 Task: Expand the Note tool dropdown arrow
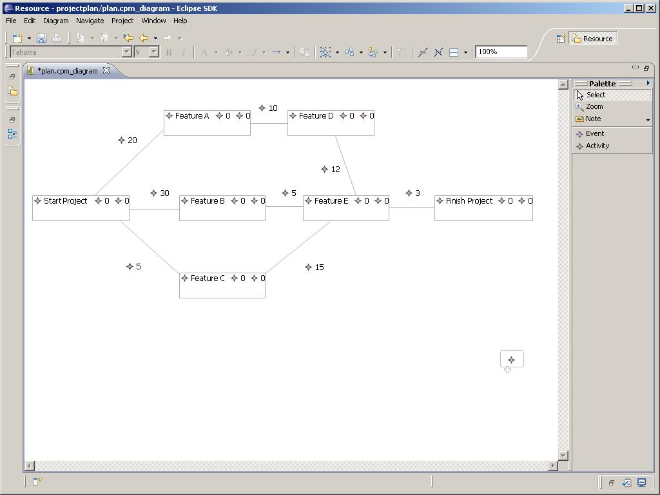[648, 120]
